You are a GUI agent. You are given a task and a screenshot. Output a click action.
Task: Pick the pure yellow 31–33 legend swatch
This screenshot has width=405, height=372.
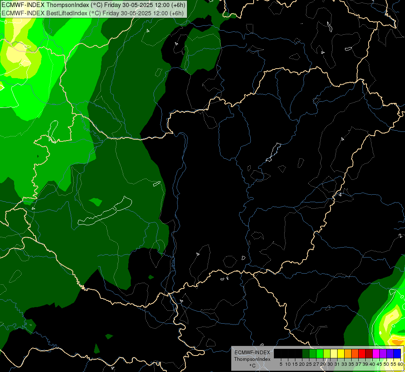pyautogui.click(x=341, y=353)
